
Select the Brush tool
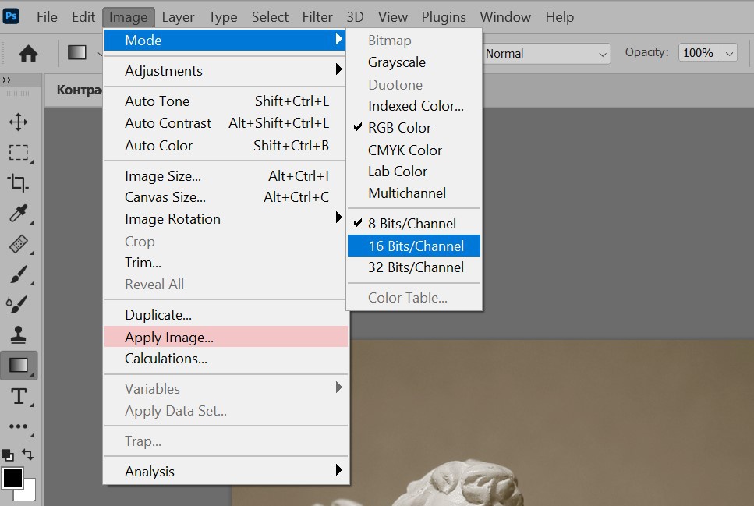(18, 274)
